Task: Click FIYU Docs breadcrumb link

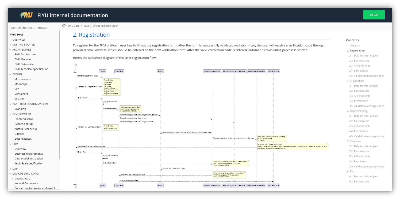Action: [x=74, y=26]
